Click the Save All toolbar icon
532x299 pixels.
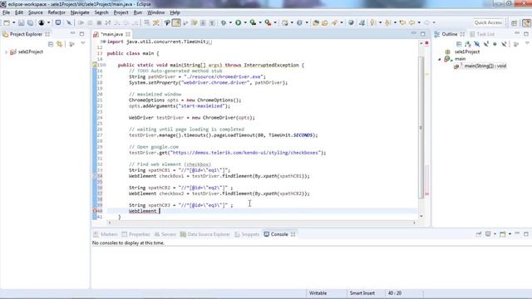(30, 22)
